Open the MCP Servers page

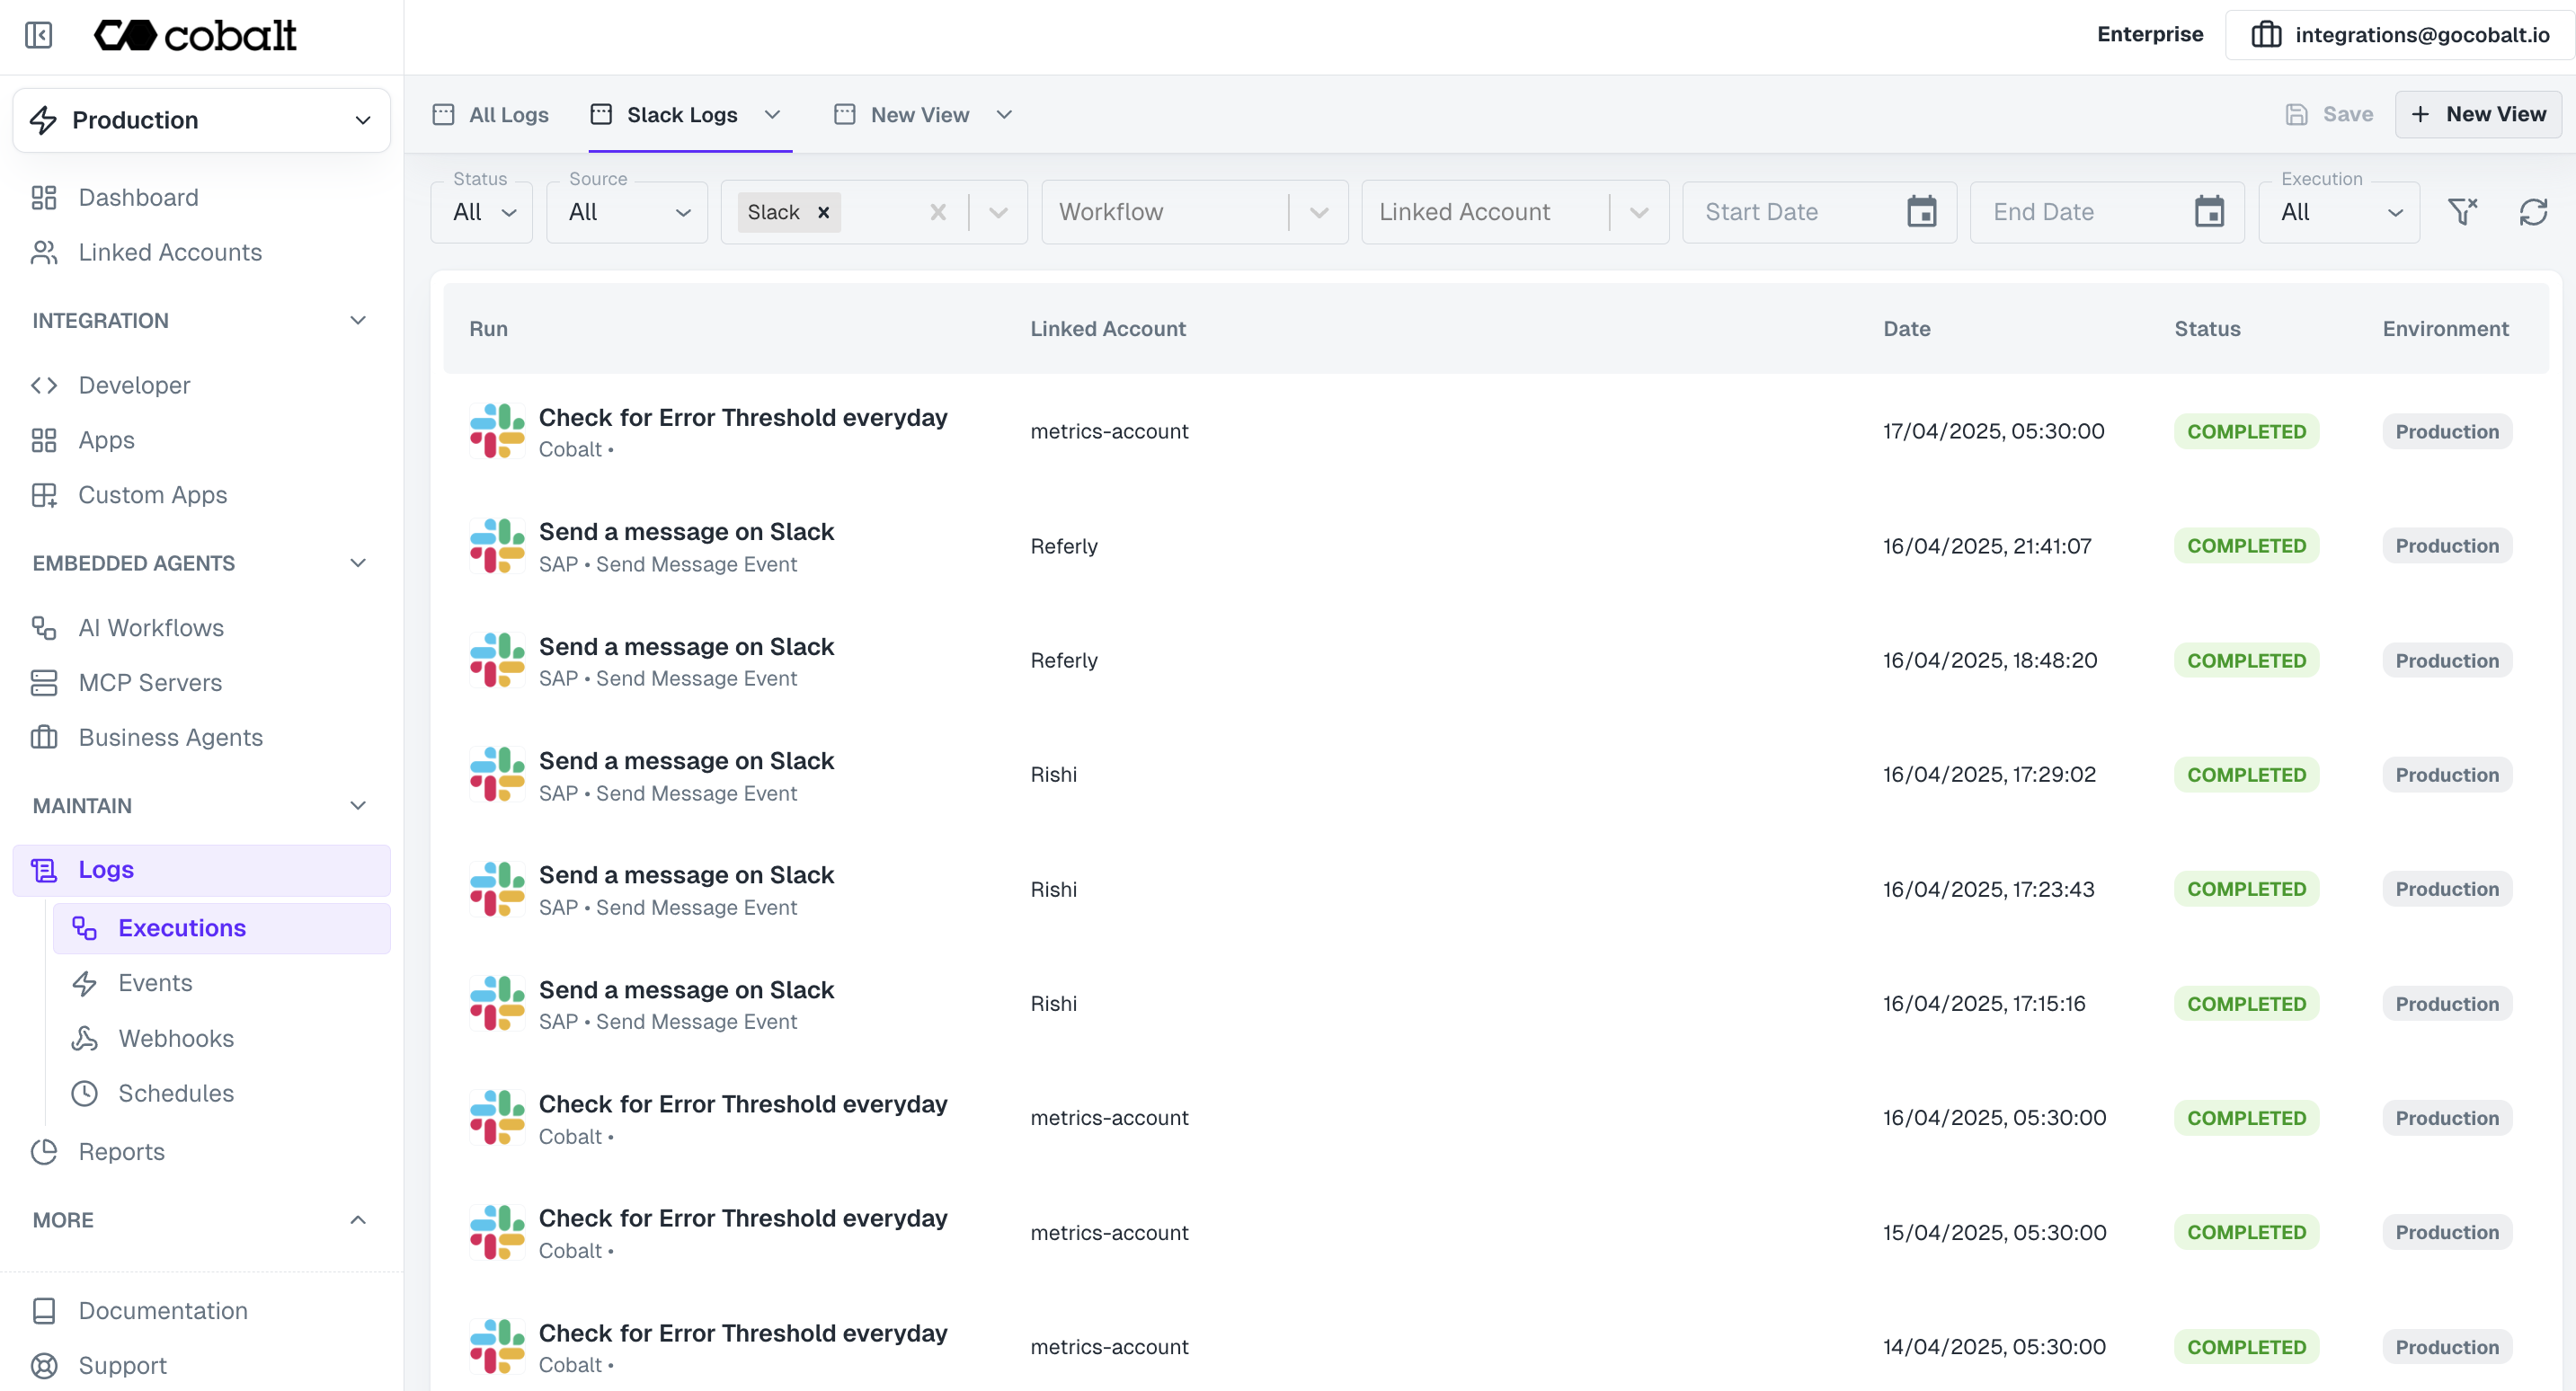coord(150,683)
